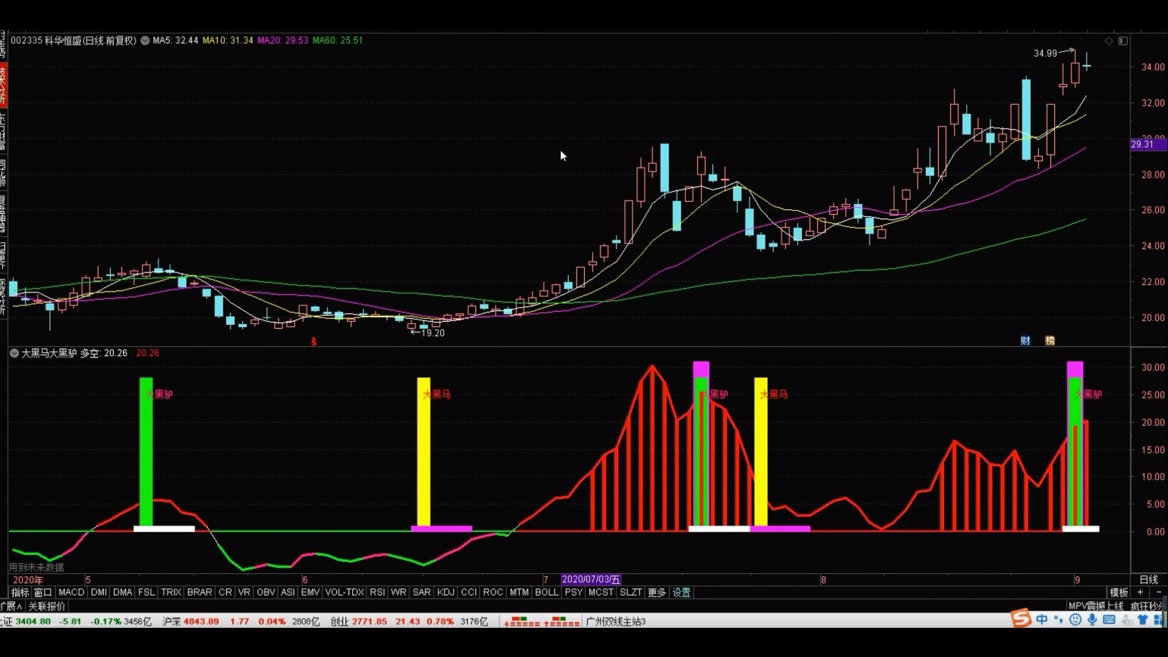Zoom out chart with minus button

click(x=1159, y=592)
